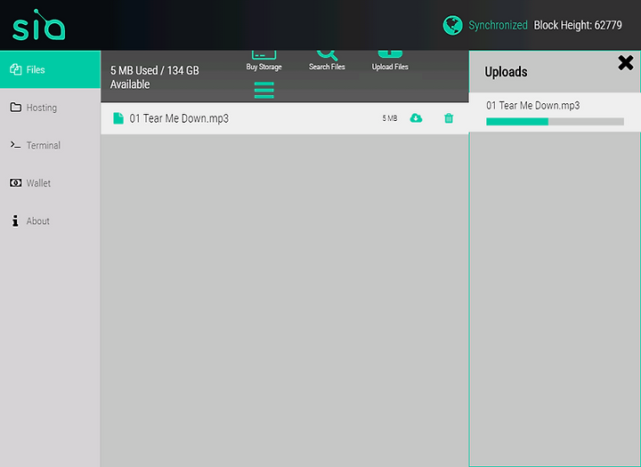This screenshot has height=467, width=641.
Task: Download 01 Tear Me Down.mp3 via cloud icon
Action: 416,118
